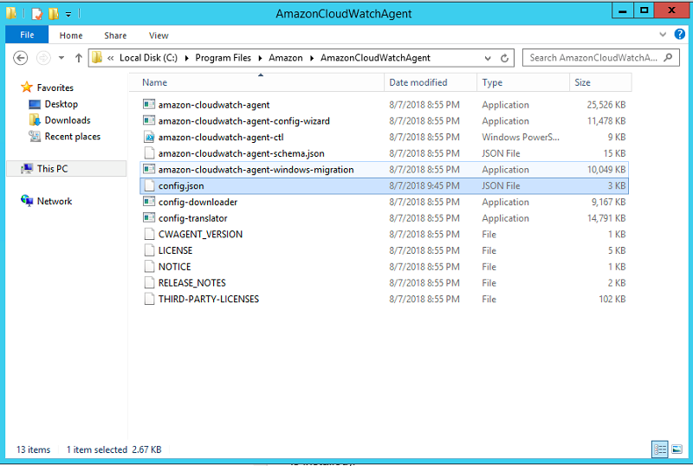The image size is (693, 466).
Task: Expand hidden breadcrumb chevrons at path start
Action: point(111,58)
